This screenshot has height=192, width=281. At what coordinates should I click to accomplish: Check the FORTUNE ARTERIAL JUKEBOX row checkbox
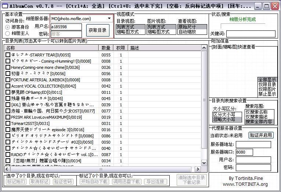click(x=8, y=80)
